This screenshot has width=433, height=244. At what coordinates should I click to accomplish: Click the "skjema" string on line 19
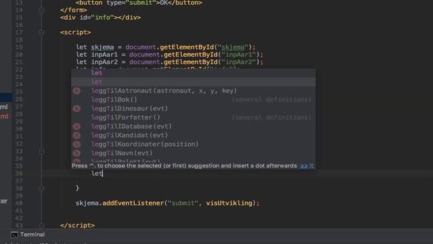click(233, 47)
